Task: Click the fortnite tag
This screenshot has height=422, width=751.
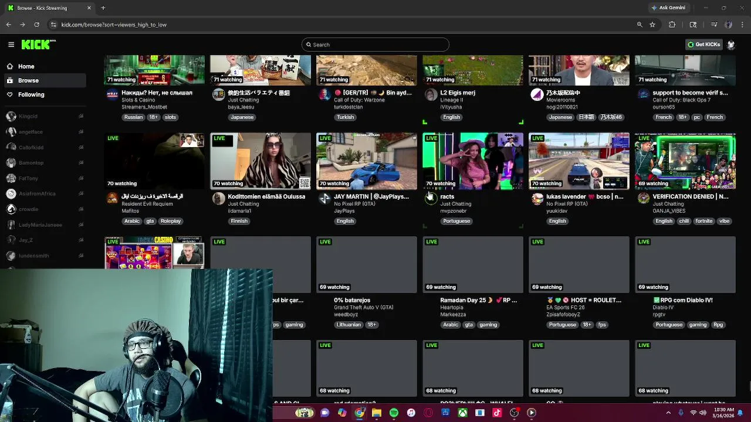Action: [x=703, y=221]
